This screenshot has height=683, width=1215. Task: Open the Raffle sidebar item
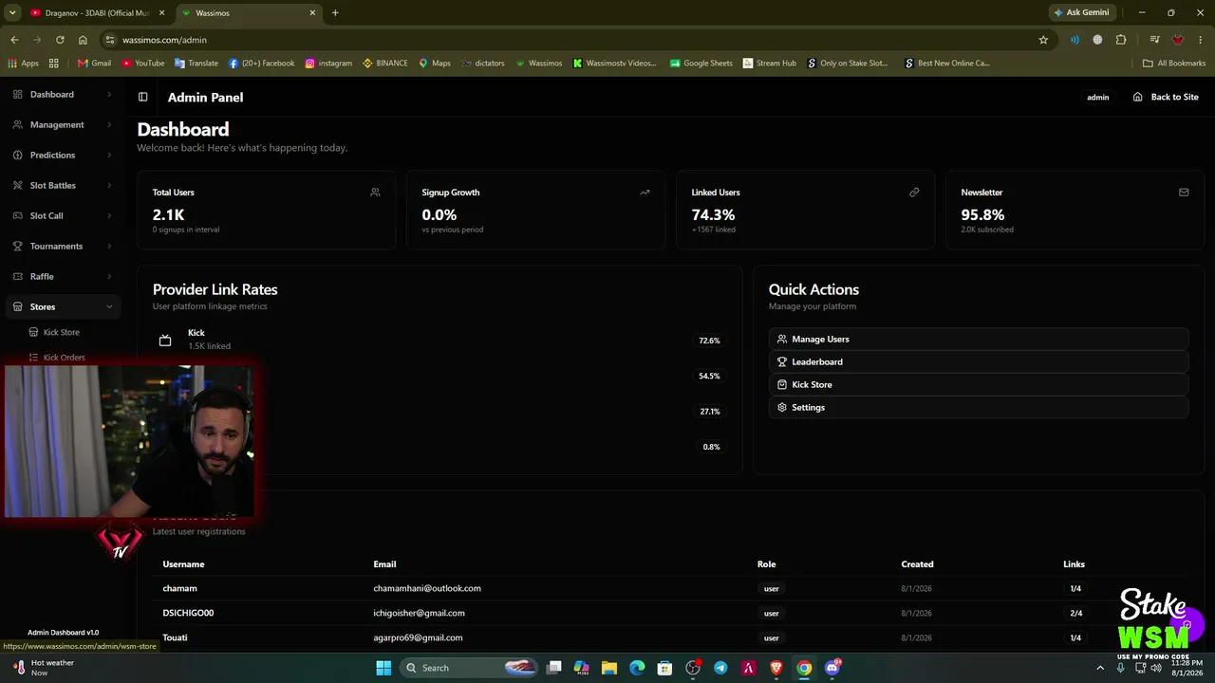(x=42, y=277)
